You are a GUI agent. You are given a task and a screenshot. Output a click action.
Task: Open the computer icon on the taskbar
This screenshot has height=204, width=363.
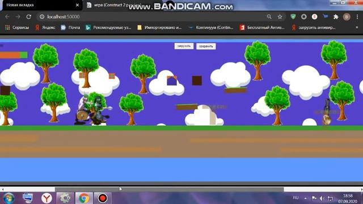click(x=28, y=198)
